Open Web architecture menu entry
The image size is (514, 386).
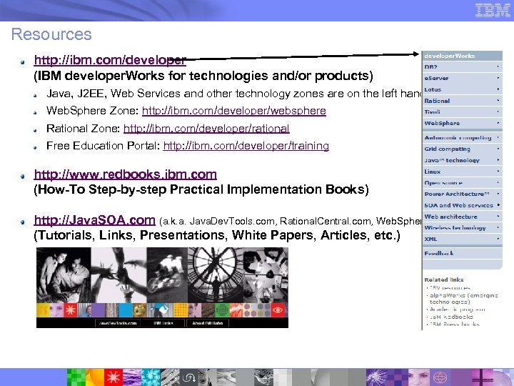pyautogui.click(x=462, y=217)
